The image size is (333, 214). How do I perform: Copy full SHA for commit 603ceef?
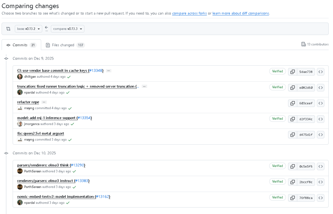(292, 103)
